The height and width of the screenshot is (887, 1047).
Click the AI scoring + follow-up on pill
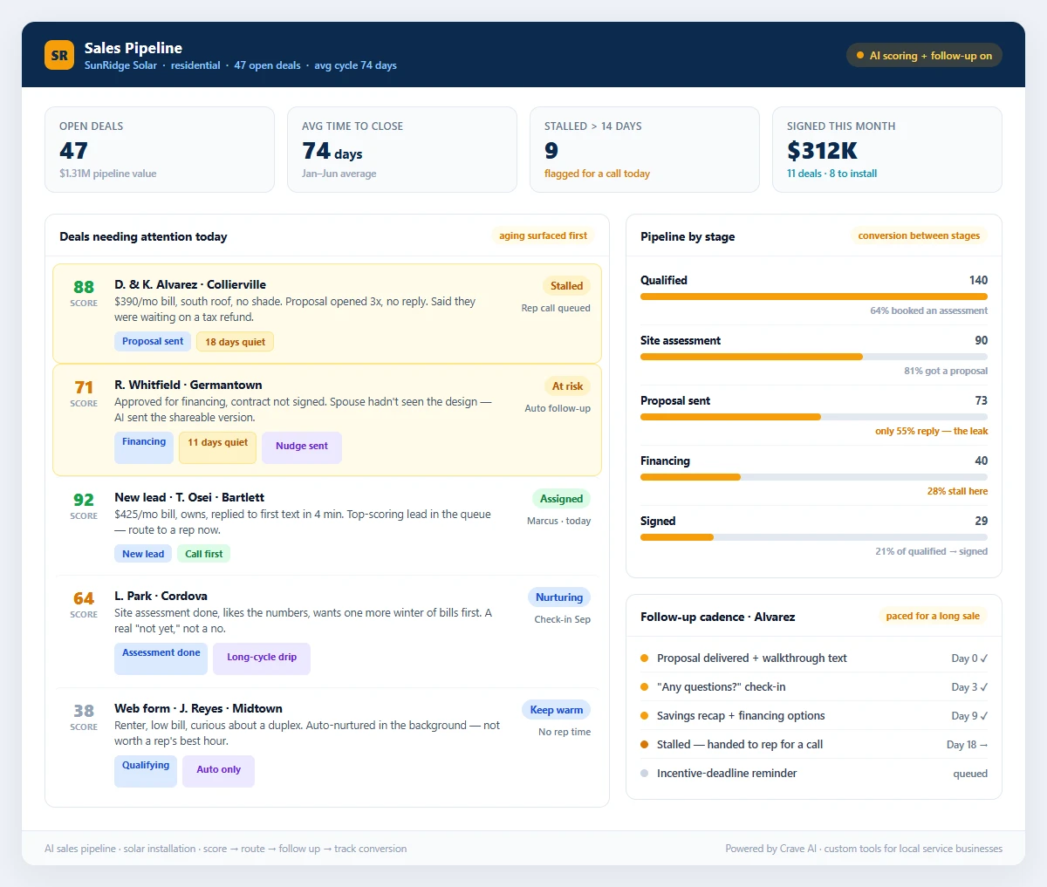pos(924,56)
